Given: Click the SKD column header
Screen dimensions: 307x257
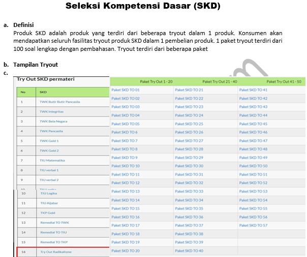Looking at the screenshot, I should pos(43,92).
